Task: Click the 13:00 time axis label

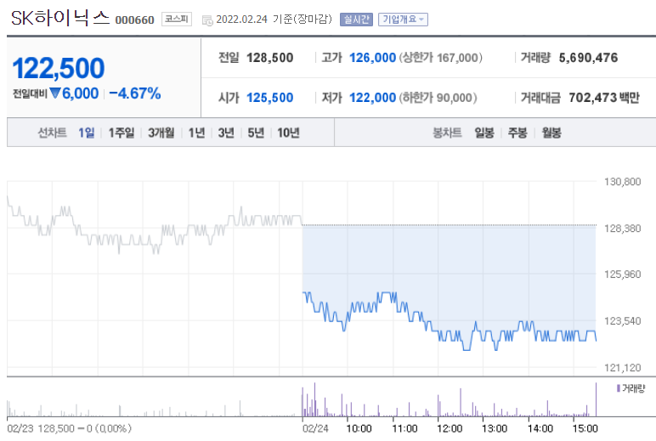Action: [x=495, y=428]
